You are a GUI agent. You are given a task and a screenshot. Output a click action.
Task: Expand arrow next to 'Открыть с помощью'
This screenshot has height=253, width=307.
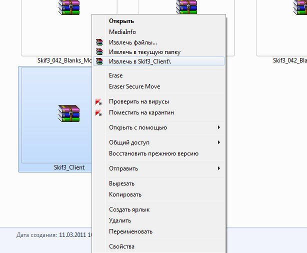(219, 127)
